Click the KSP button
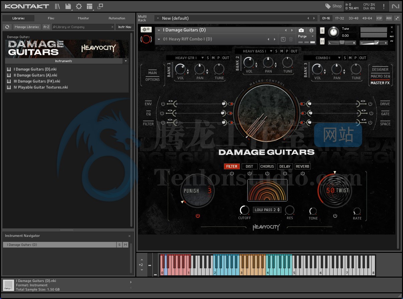This screenshot has height=299, width=403. click(x=379, y=18)
